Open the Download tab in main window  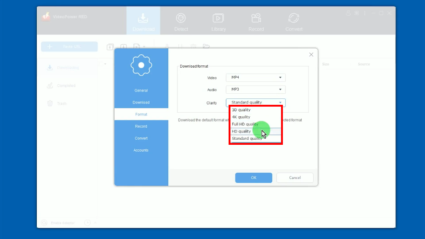coord(143,21)
